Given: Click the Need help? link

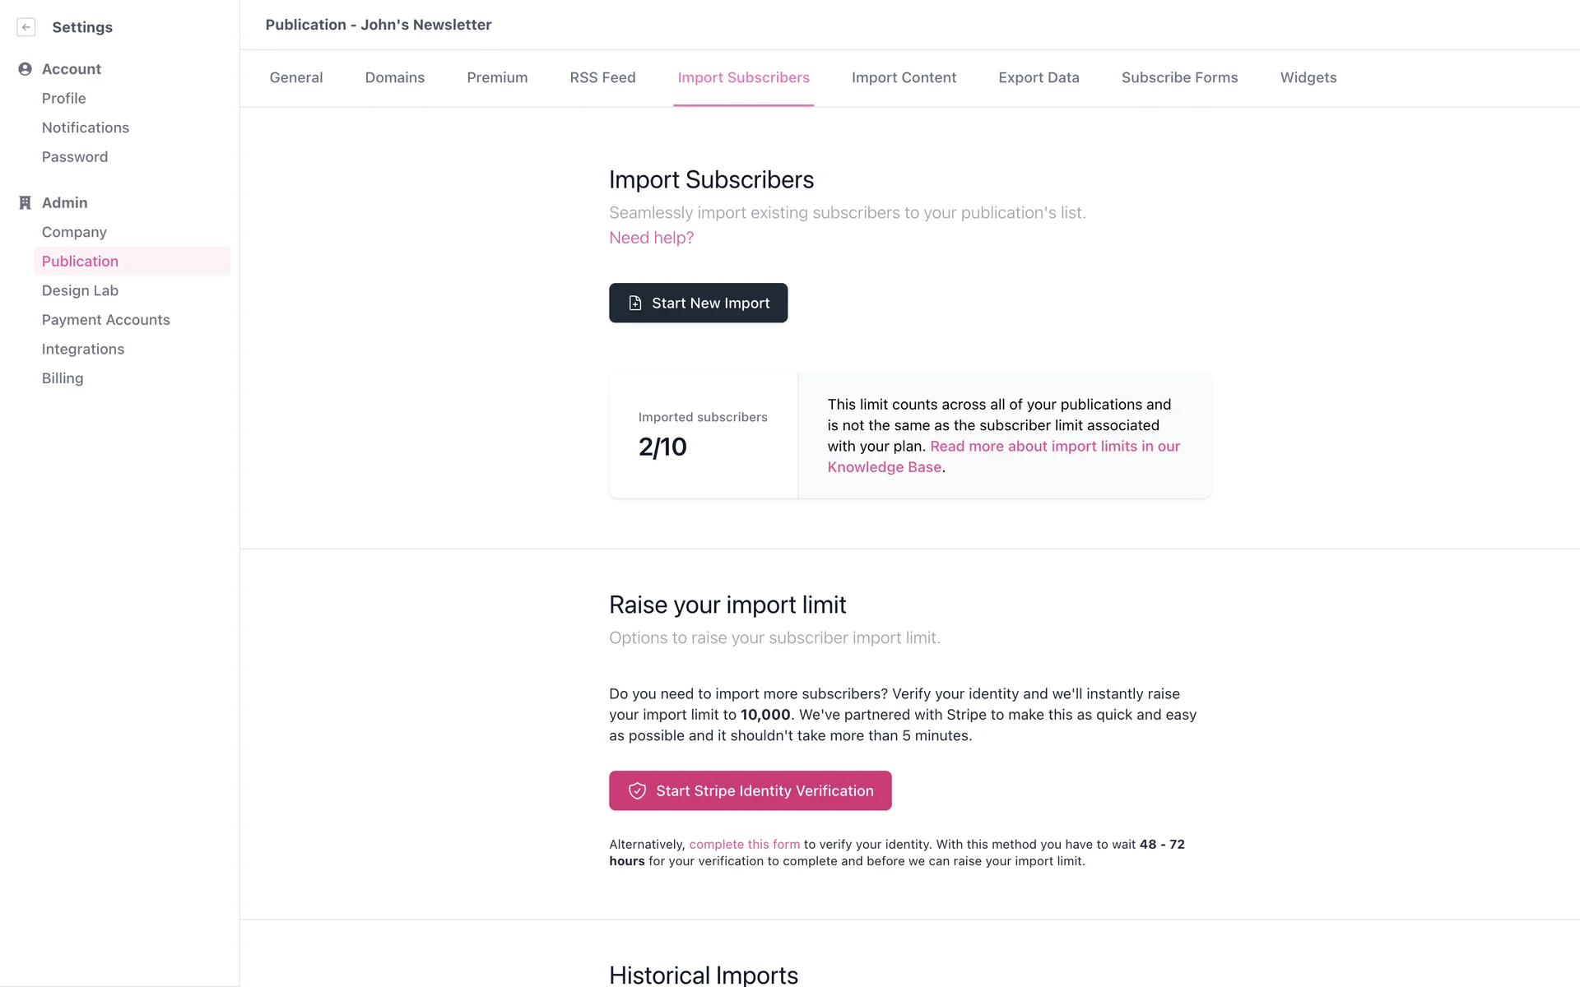Looking at the screenshot, I should (651, 238).
